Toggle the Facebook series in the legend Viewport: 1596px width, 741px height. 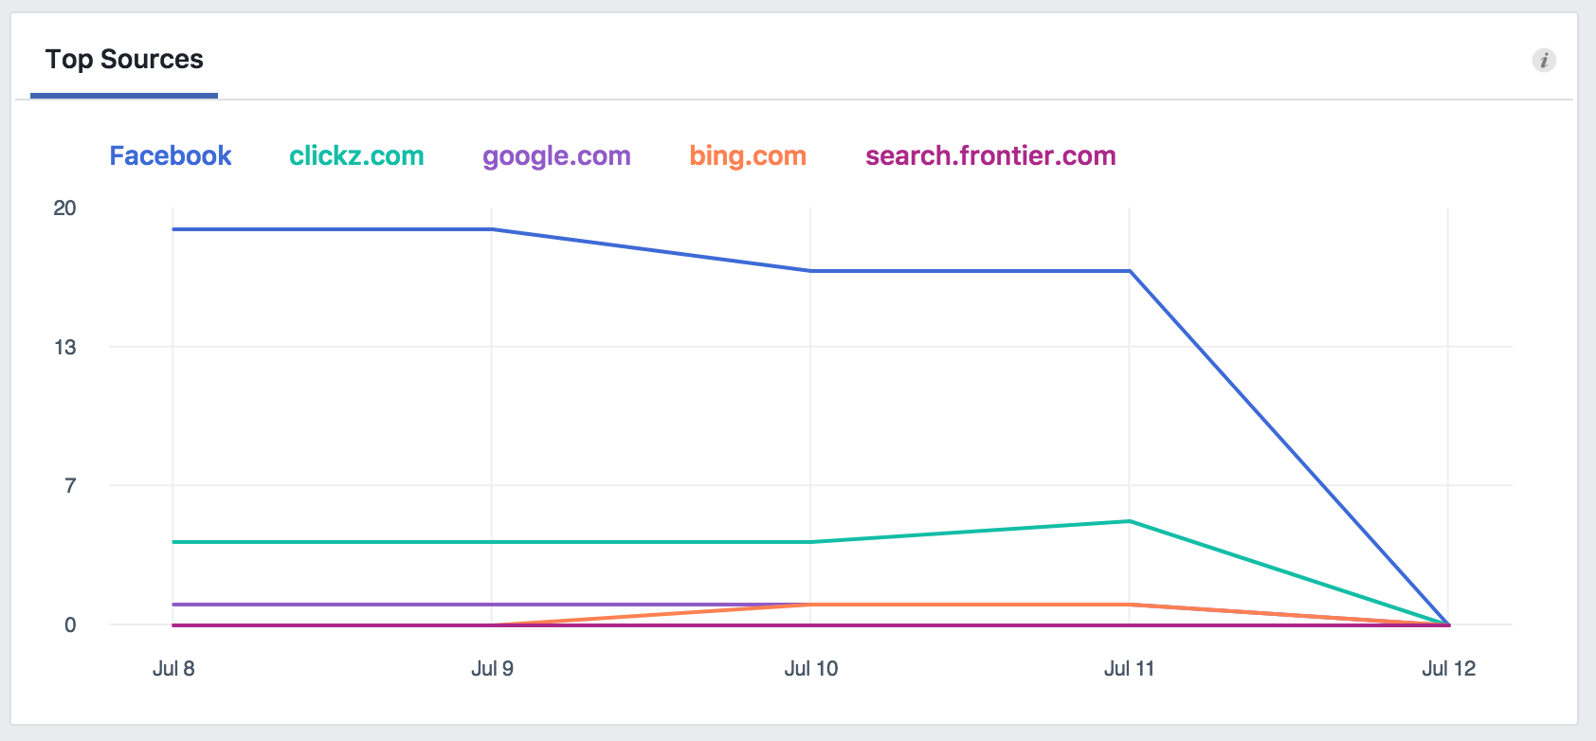(x=171, y=155)
